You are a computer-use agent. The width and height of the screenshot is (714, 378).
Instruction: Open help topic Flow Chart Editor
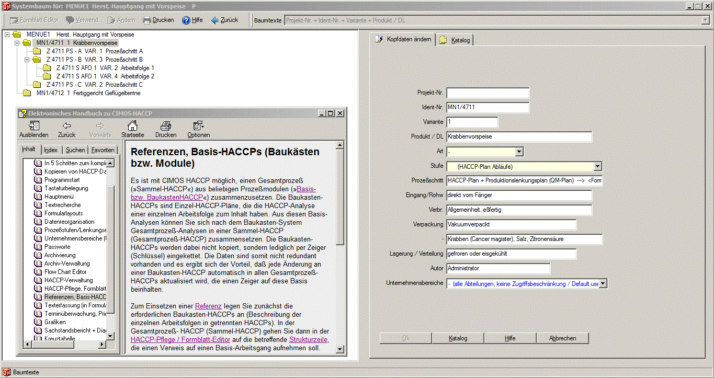66,272
